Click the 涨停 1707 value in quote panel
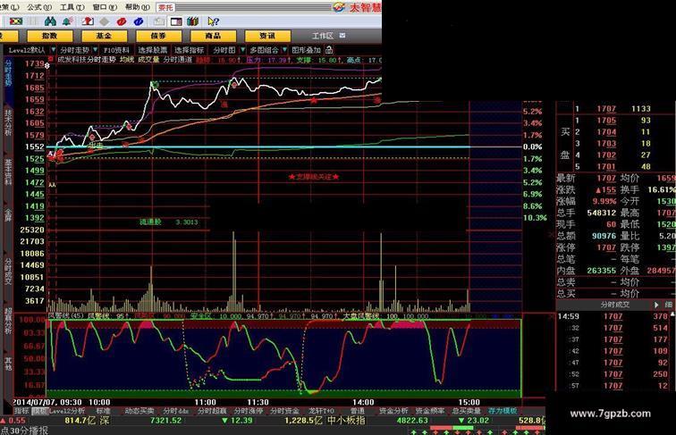 [606, 247]
